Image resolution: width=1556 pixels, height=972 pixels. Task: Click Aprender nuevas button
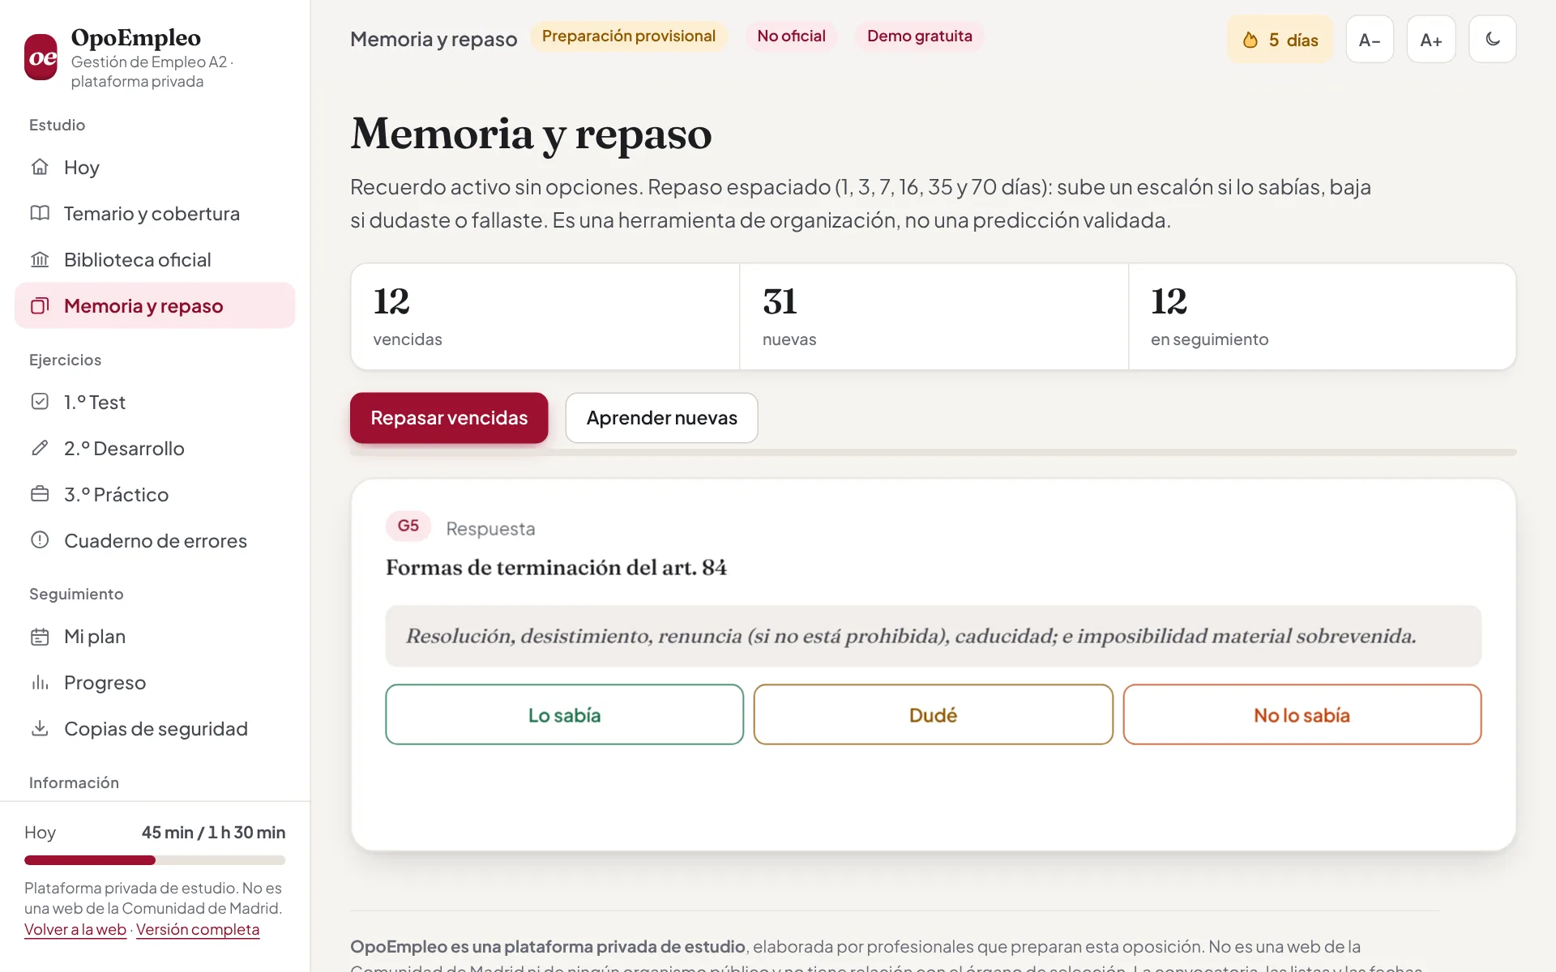661,418
